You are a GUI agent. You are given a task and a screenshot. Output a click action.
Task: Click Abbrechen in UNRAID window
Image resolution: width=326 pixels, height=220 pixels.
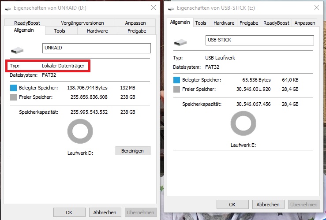tap(105, 213)
